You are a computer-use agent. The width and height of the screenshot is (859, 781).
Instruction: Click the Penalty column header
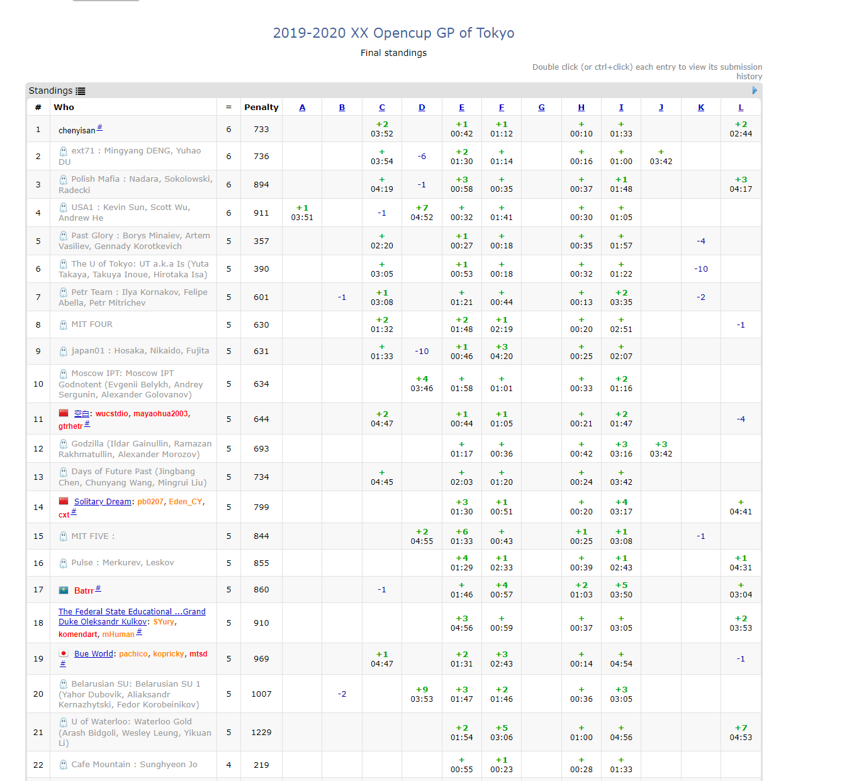tap(261, 108)
